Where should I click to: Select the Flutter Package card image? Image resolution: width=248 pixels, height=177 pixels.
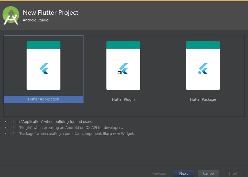tap(203, 66)
